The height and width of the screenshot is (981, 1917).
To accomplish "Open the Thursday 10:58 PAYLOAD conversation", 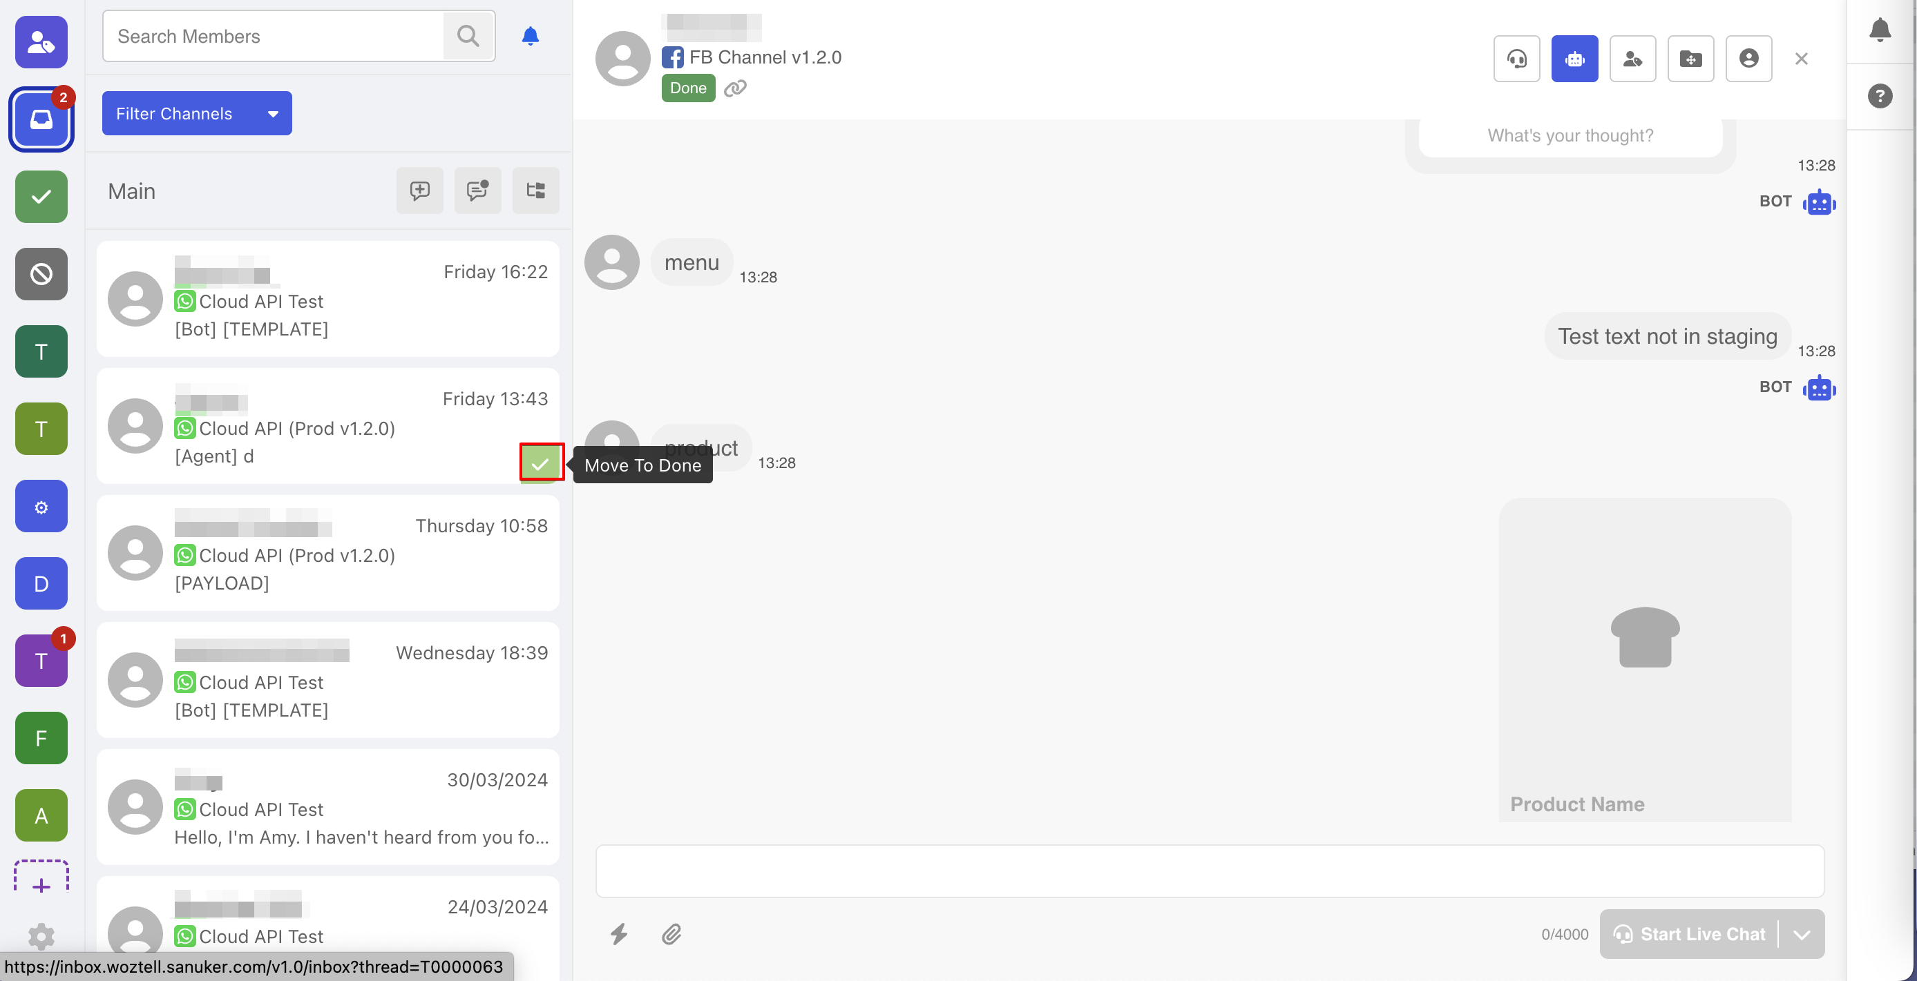I will (327, 554).
